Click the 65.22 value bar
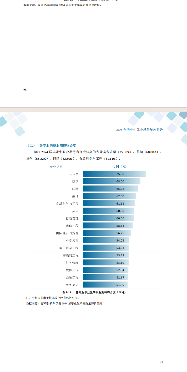Viewport: 187px width, 372px height. click(110, 189)
